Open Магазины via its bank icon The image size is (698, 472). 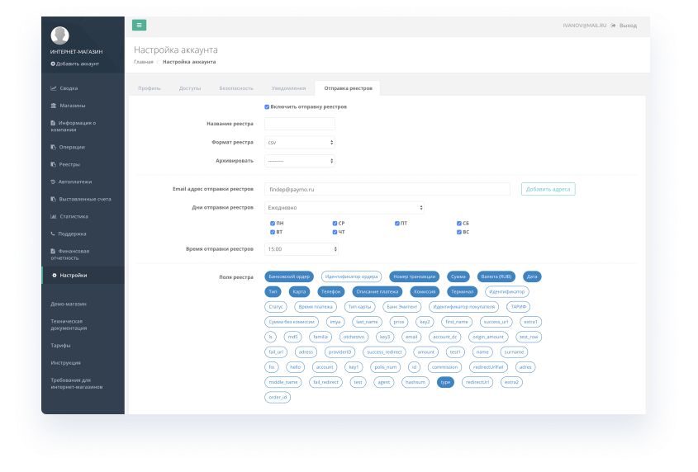coord(54,106)
